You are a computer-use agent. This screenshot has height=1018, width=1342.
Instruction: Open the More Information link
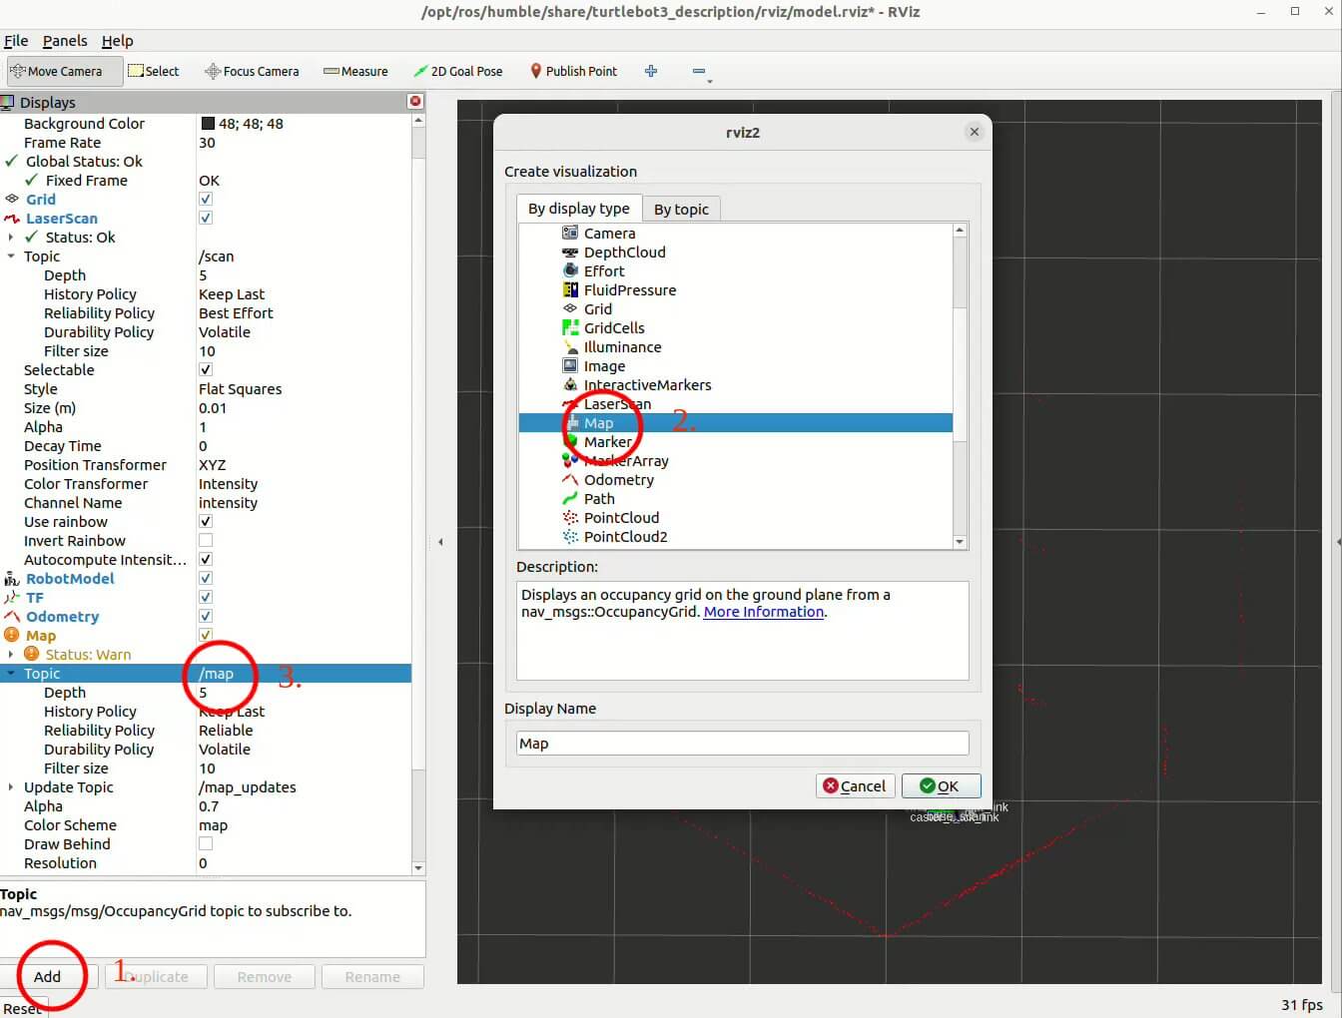pos(763,612)
